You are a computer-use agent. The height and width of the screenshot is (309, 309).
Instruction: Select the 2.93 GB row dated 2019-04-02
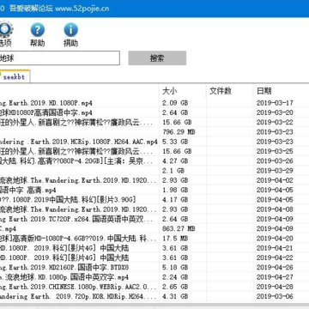154,180
